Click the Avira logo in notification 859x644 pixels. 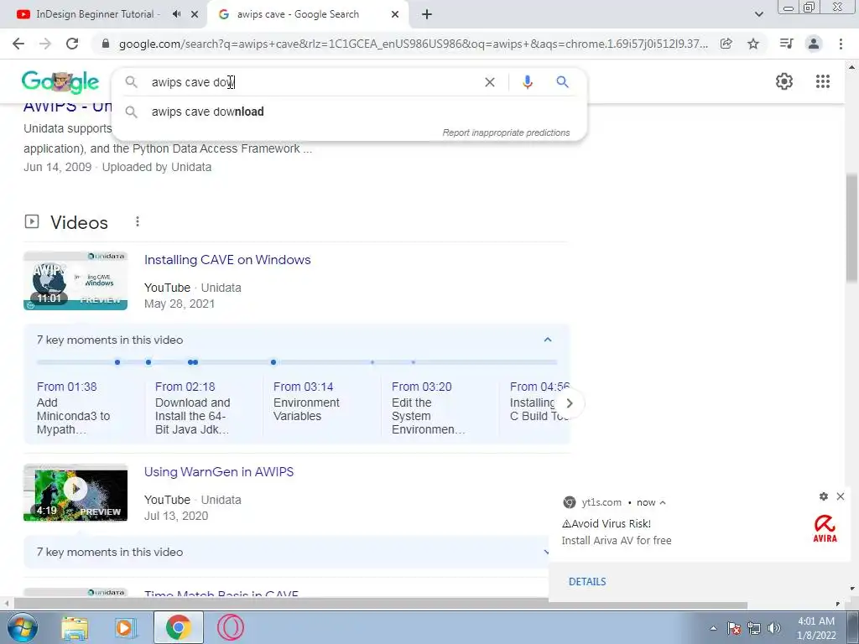click(x=825, y=528)
